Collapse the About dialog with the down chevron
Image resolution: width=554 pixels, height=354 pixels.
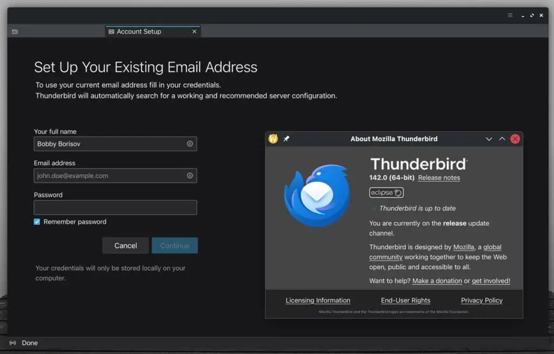[489, 139]
